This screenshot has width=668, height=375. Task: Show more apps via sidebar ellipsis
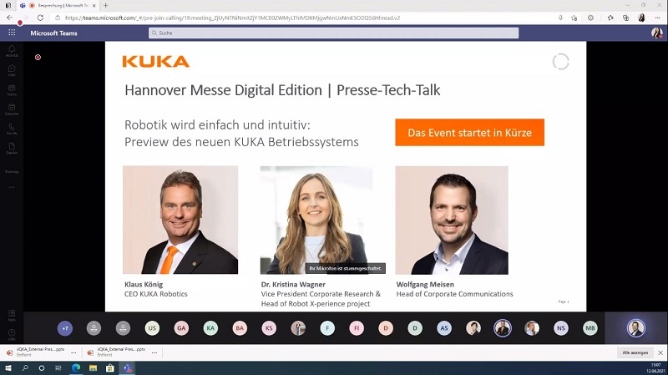point(12,187)
